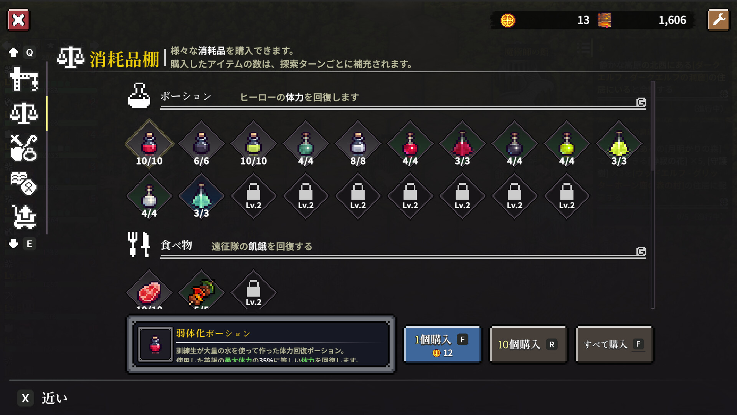Buy one item with 1個購入 button
The height and width of the screenshot is (415, 737).
point(443,344)
